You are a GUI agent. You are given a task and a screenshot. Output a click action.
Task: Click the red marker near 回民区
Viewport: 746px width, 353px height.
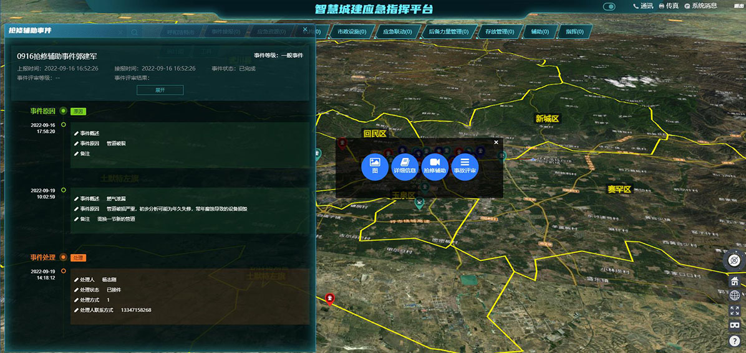(342, 143)
